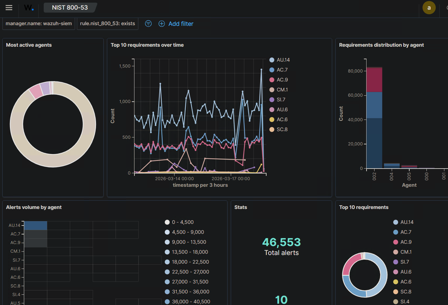Screen dimensions: 448x305
Task: Click the "a" user avatar icon
Action: pos(429,7)
